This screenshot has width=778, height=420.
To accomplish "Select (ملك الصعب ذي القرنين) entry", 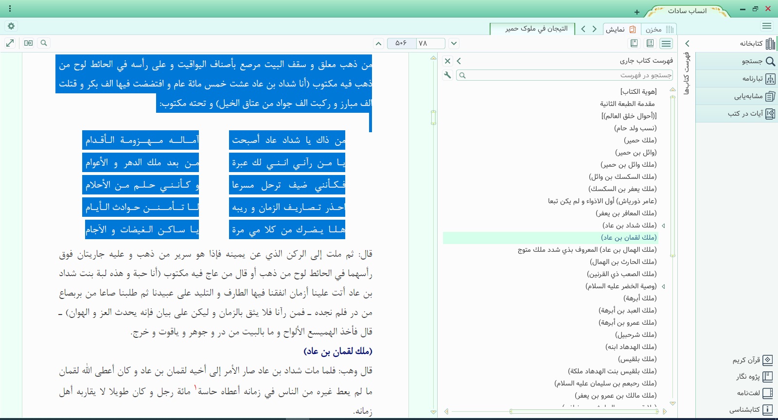I will click(621, 274).
